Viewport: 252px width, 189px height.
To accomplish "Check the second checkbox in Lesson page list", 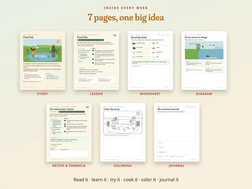I will pyautogui.click(x=79, y=53).
